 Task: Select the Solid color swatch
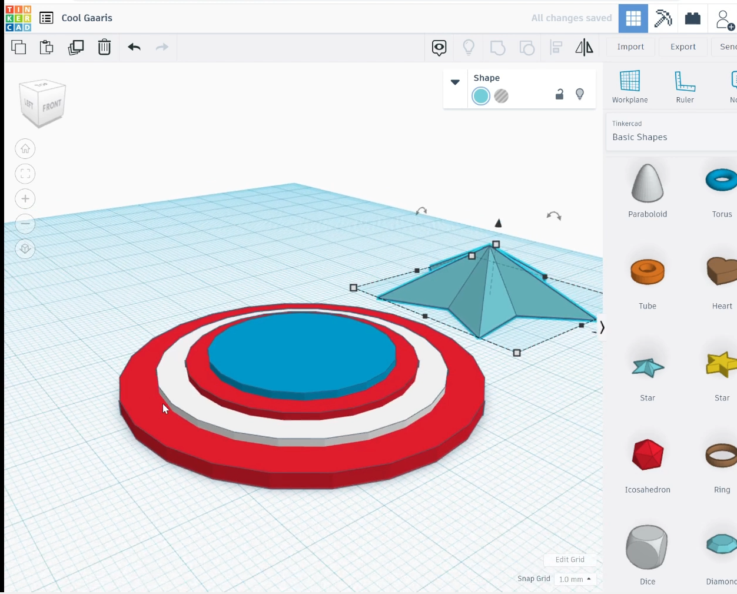tap(481, 96)
